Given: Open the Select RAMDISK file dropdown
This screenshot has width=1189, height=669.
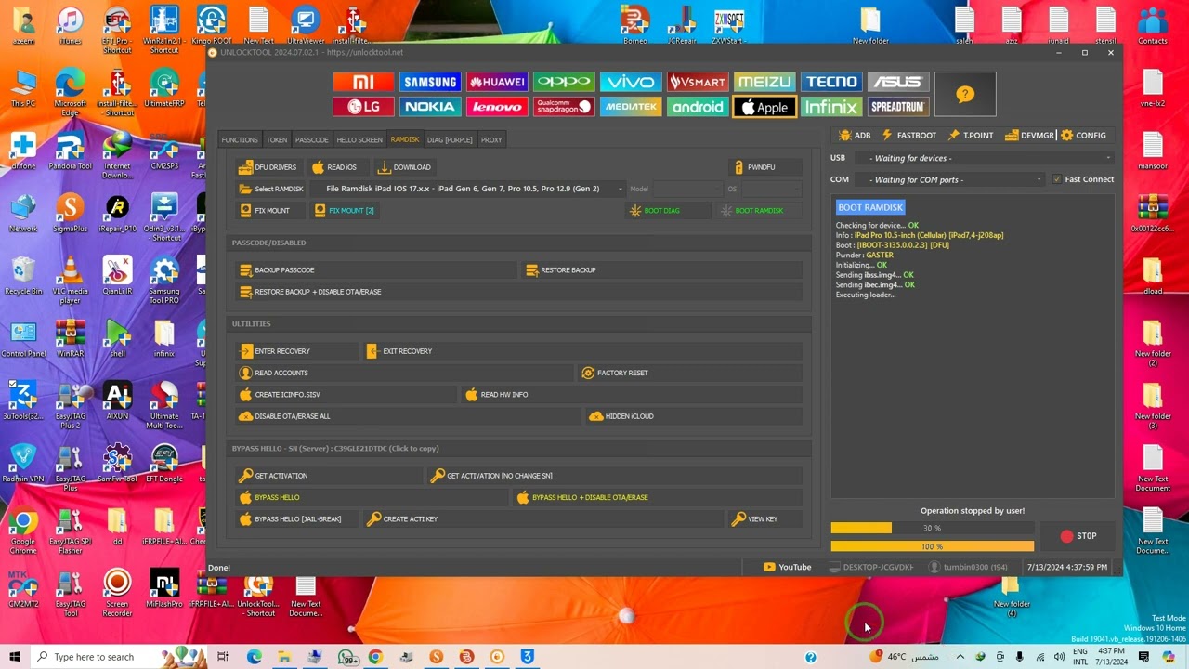Looking at the screenshot, I should point(470,189).
